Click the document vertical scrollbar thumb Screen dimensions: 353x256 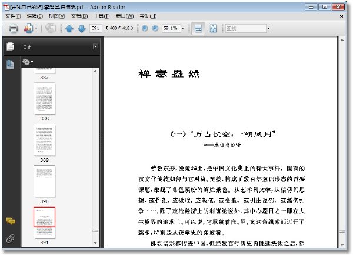coord(342,232)
